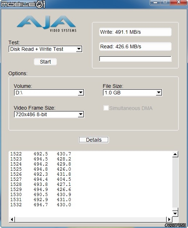This screenshot has height=228, width=188.
Task: Click the test progress bar
Action: (x=135, y=59)
